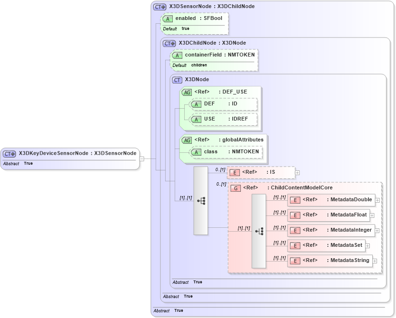Select the globalAttributes reference label
This screenshot has height=318, width=396.
(x=229, y=140)
